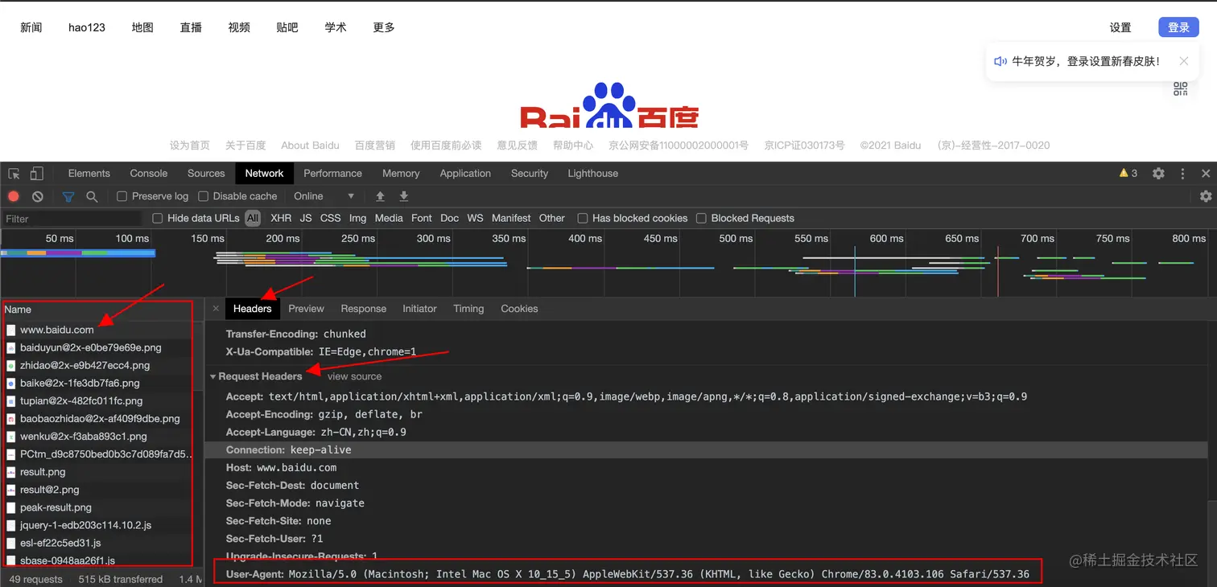This screenshot has width=1217, height=587.
Task: Filter requests by WS type
Action: (x=476, y=218)
